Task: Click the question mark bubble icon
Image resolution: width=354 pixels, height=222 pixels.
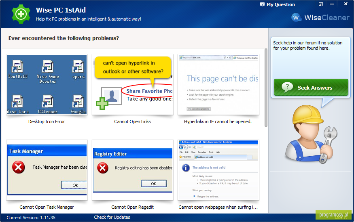Action: (x=287, y=87)
